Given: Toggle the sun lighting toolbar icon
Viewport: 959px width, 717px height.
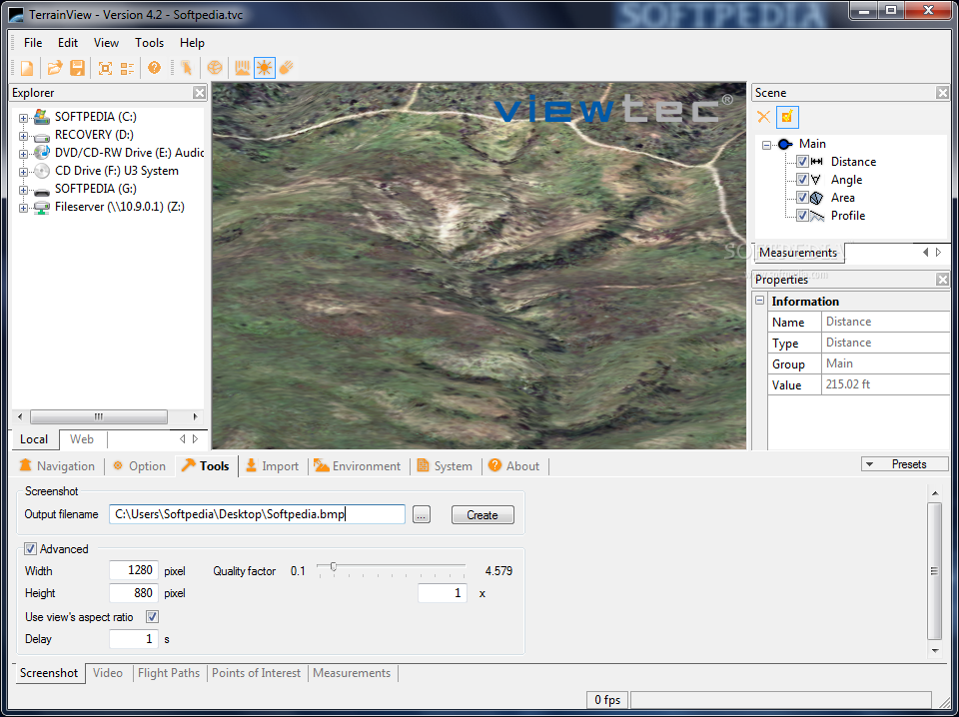Looking at the screenshot, I should pos(264,68).
